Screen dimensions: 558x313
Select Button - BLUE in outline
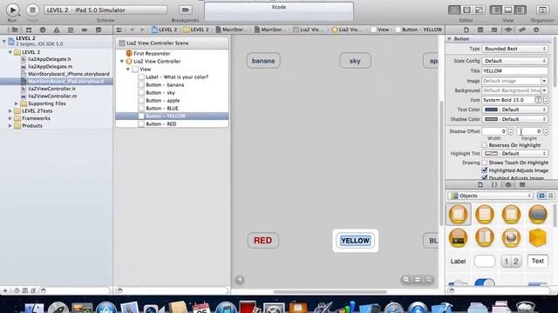[162, 108]
